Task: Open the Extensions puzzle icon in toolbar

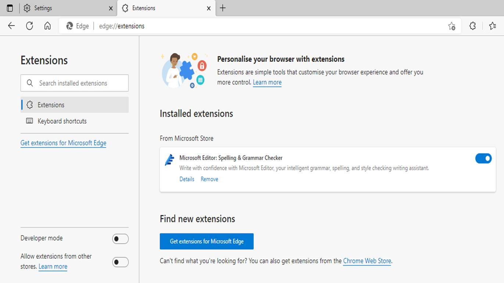Action: [472, 26]
